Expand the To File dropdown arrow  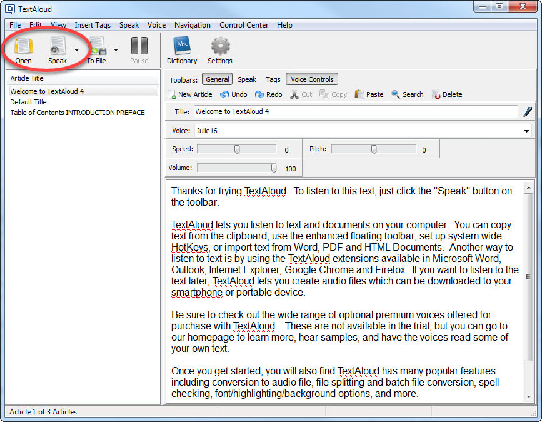click(116, 50)
